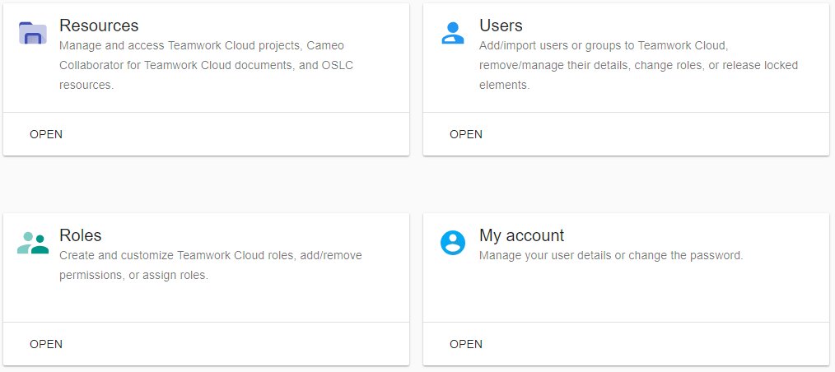Click the Resources folder icon

[33, 33]
